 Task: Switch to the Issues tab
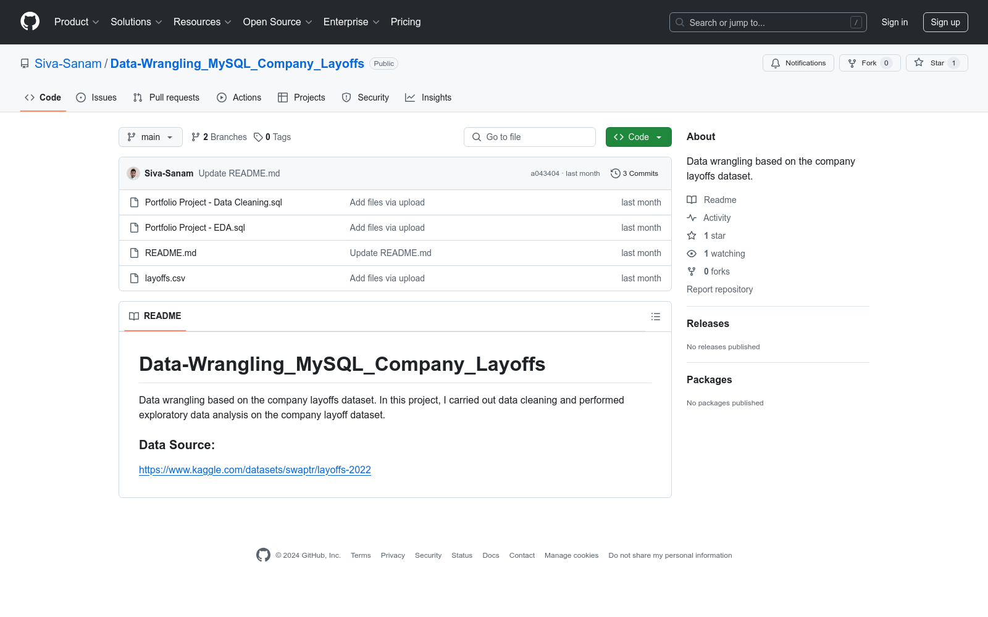[96, 97]
